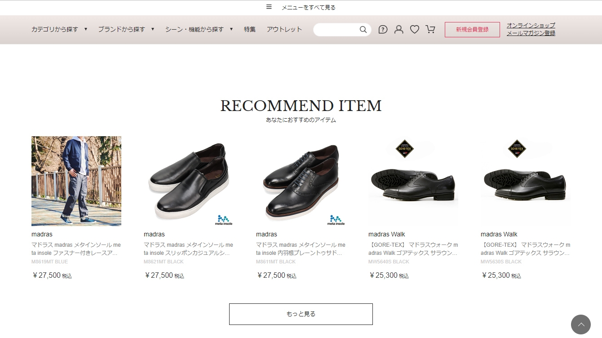Expand the カテゴリから探す dropdown

click(59, 29)
